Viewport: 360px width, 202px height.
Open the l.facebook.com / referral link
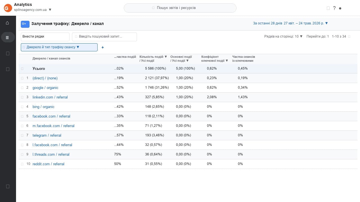point(52,145)
